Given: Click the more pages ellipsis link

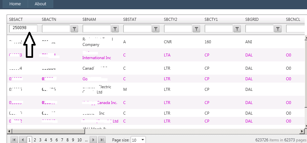Looking at the screenshot, I should [x=86, y=140].
